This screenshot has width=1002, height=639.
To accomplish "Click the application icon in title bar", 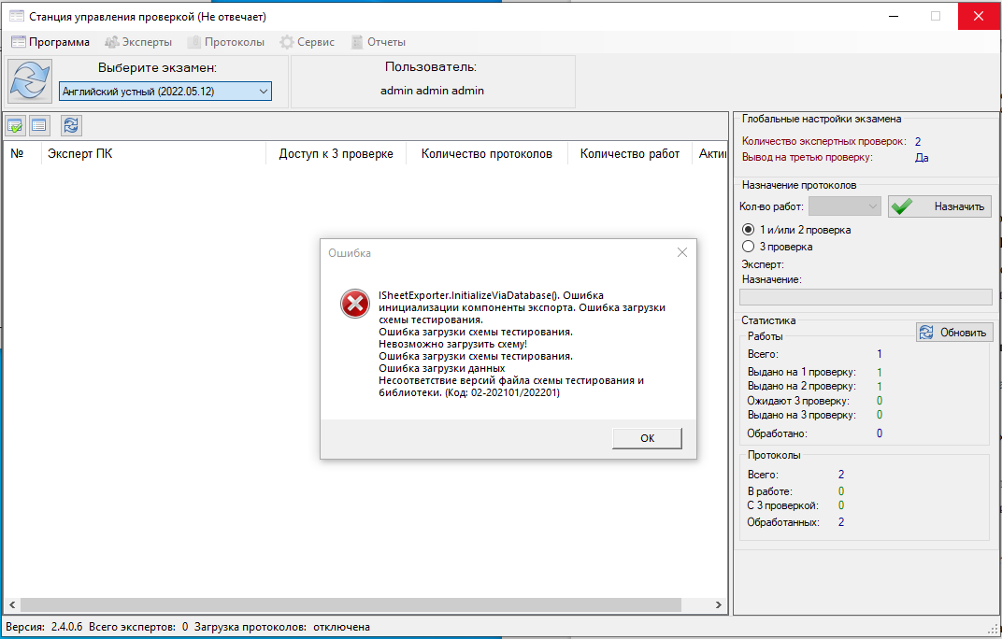I will pos(16,16).
